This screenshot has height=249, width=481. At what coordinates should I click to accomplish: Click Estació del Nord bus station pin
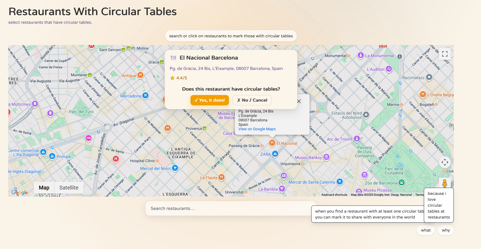click(366, 115)
